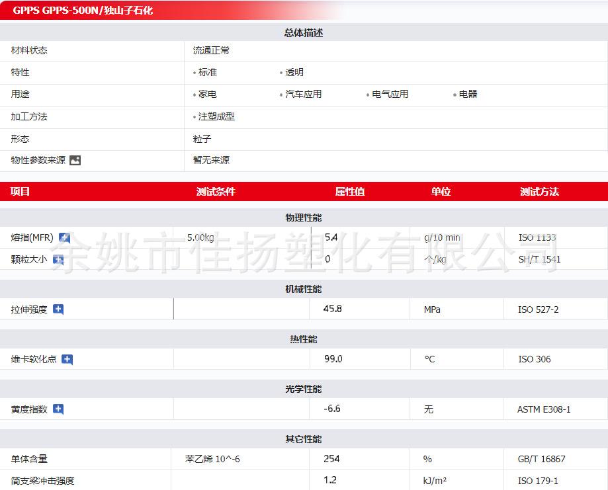Expand the plus icon next to 黄度指数
608x490 pixels.
tap(58, 409)
